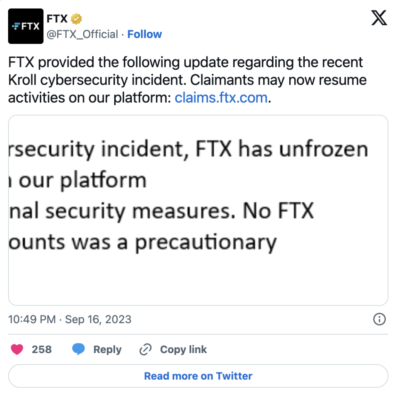Click the 10:49 PM Sep 16, 2023 timestamp
The height and width of the screenshot is (394, 395).
(x=70, y=319)
